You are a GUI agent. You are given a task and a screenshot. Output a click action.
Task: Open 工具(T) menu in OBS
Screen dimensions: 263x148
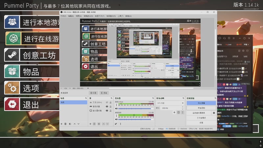(120, 16)
